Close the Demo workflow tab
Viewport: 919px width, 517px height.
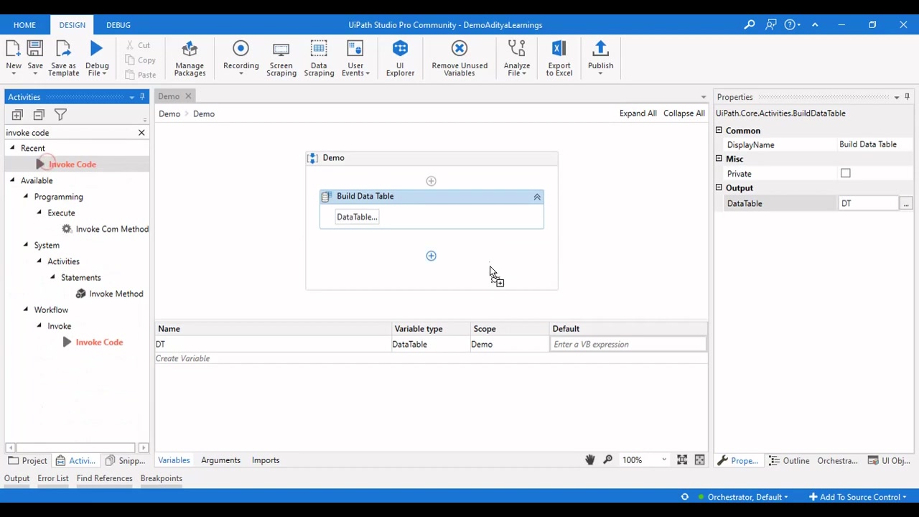pyautogui.click(x=188, y=96)
